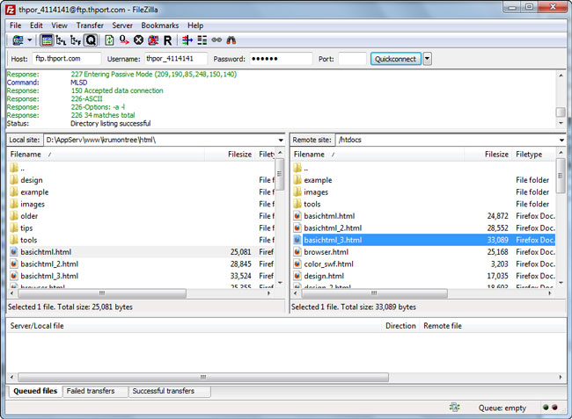
Task: Click the message log vertical scrollbar thumb
Action: point(561,112)
